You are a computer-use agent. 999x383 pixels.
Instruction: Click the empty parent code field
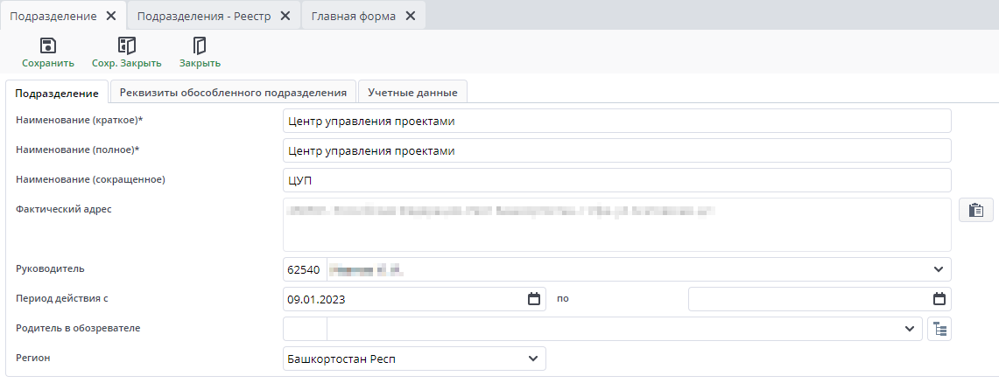point(305,329)
